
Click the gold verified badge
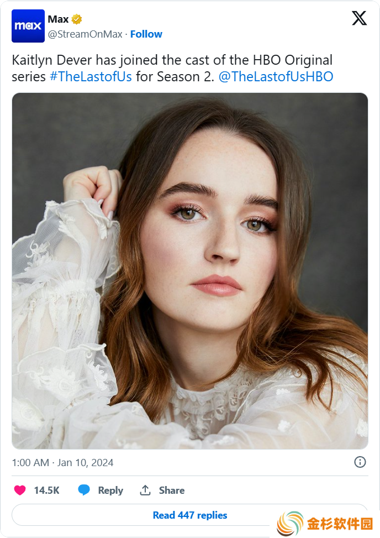click(x=76, y=19)
